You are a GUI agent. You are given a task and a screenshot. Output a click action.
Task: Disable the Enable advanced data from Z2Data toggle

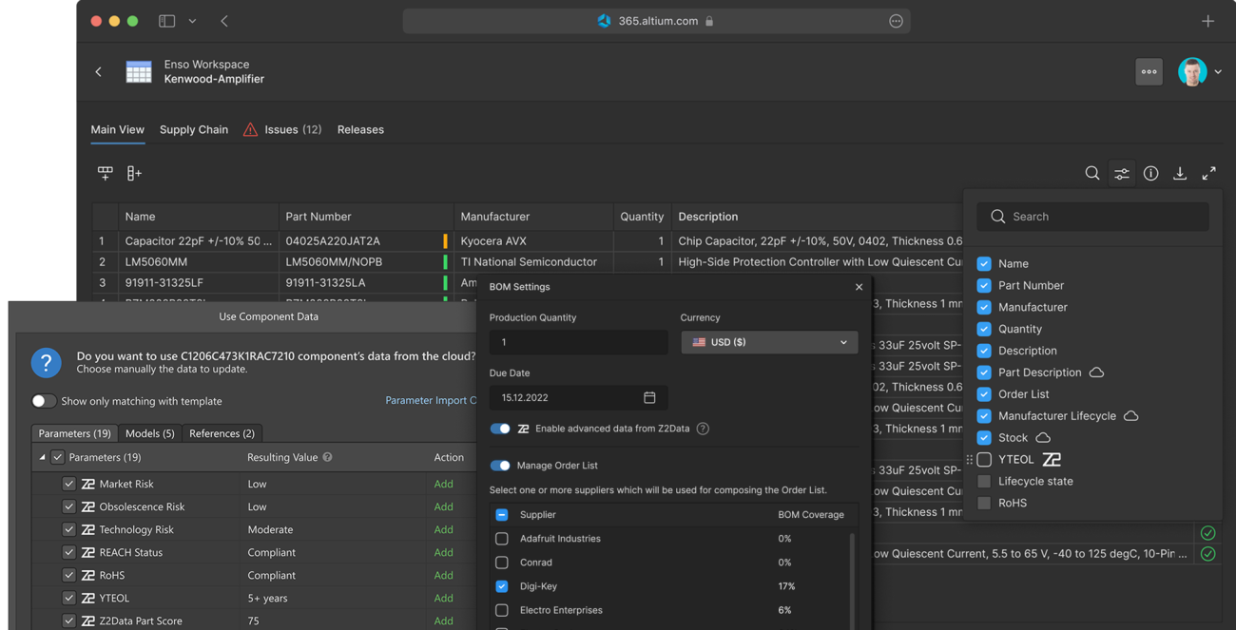[501, 428]
